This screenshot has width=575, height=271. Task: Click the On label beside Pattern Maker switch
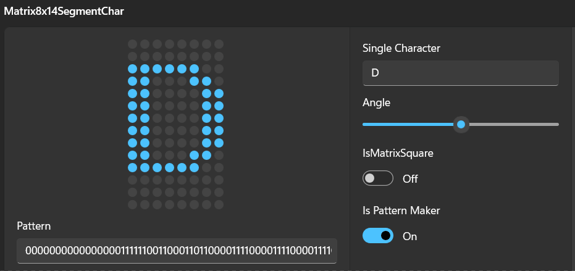pyautogui.click(x=410, y=236)
